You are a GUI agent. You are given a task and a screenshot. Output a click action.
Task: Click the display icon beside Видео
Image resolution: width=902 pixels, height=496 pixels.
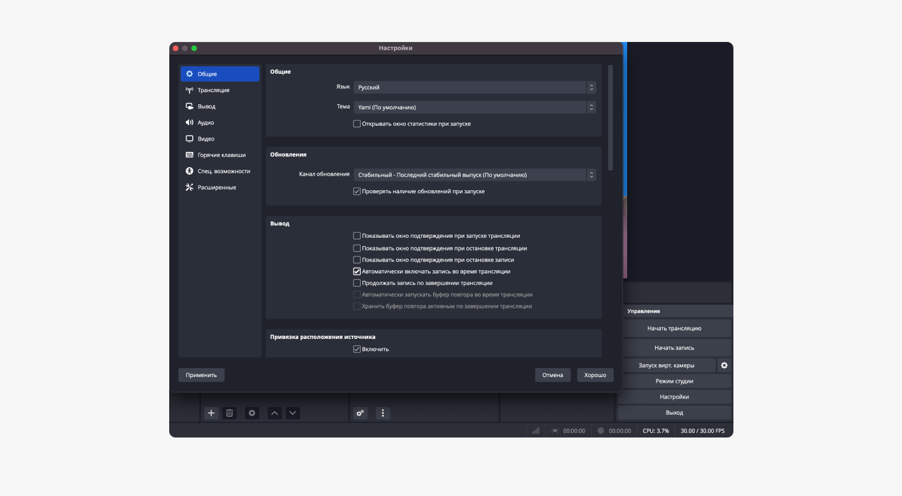click(189, 139)
